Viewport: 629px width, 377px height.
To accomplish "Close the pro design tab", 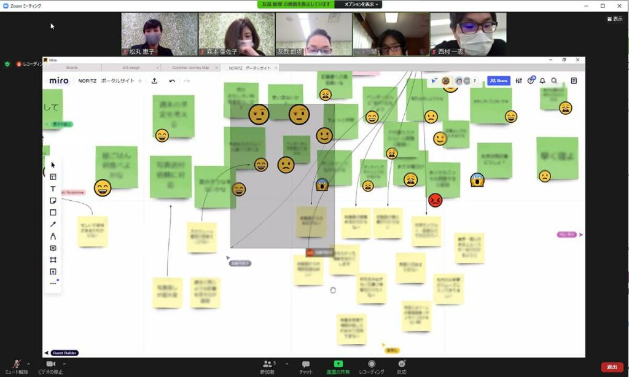I will [x=157, y=68].
